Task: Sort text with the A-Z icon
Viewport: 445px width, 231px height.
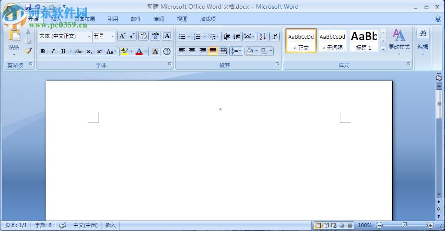Action: tap(263, 36)
